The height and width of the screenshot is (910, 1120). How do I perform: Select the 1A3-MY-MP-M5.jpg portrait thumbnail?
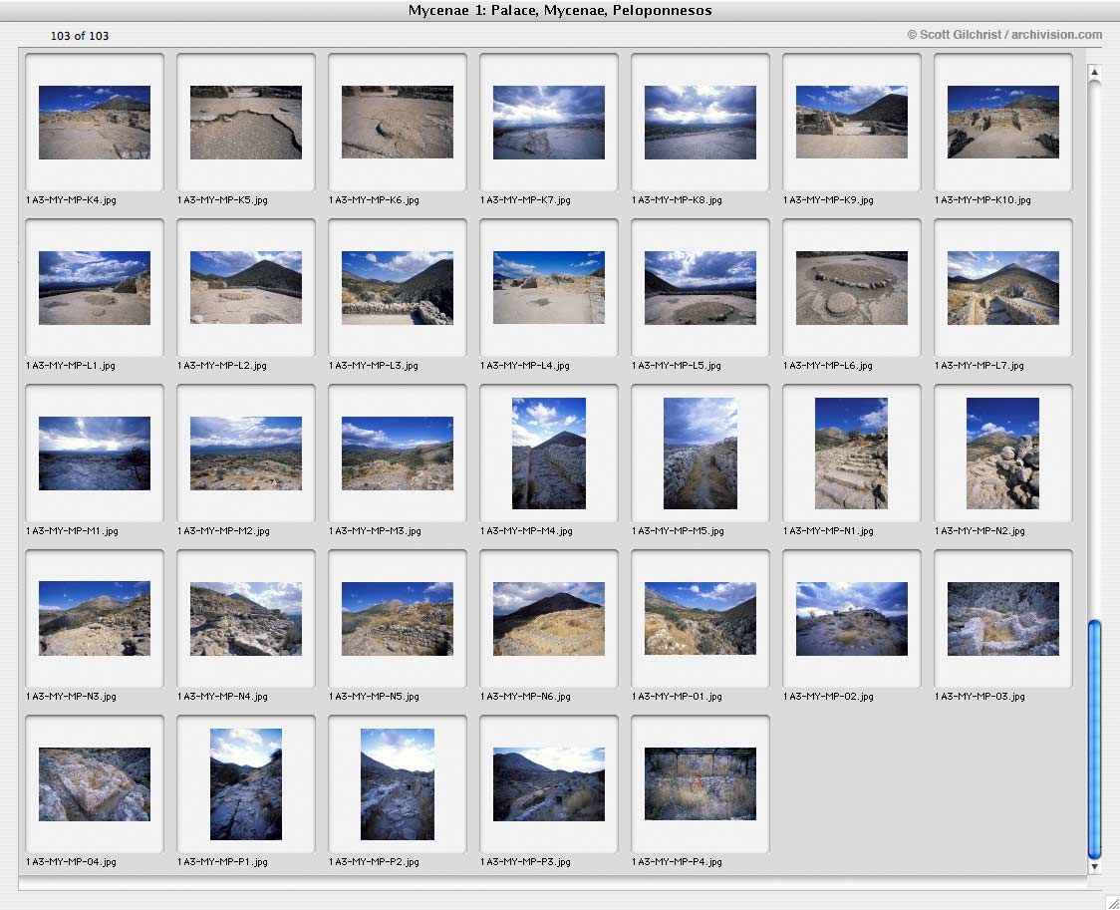[700, 454]
